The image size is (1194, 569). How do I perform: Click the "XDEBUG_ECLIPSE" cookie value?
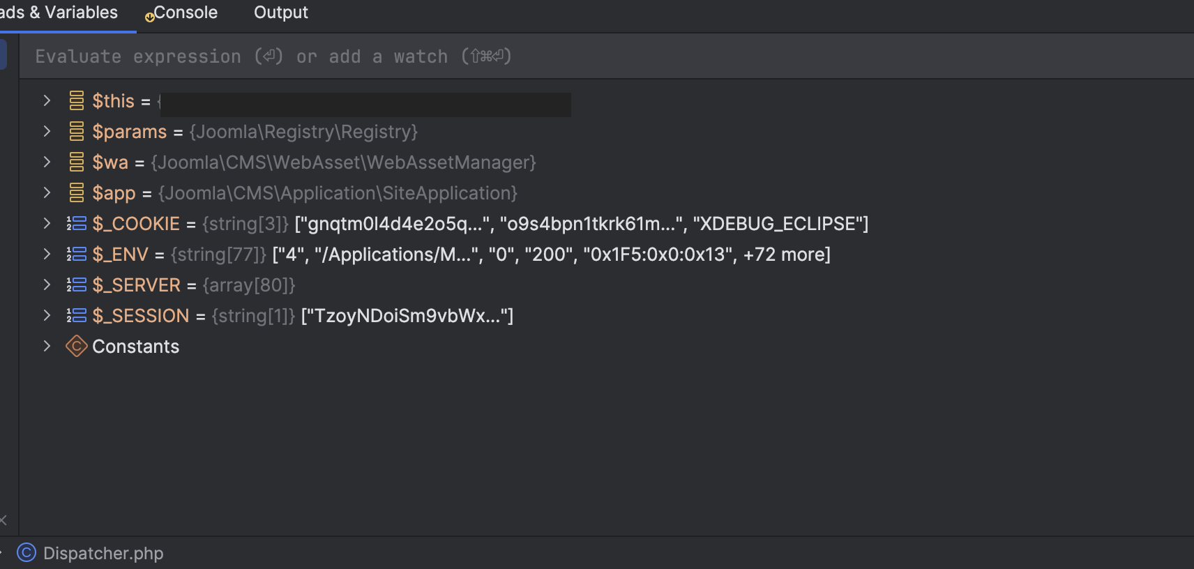coord(778,224)
